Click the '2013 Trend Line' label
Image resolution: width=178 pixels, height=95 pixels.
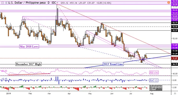[113, 64]
